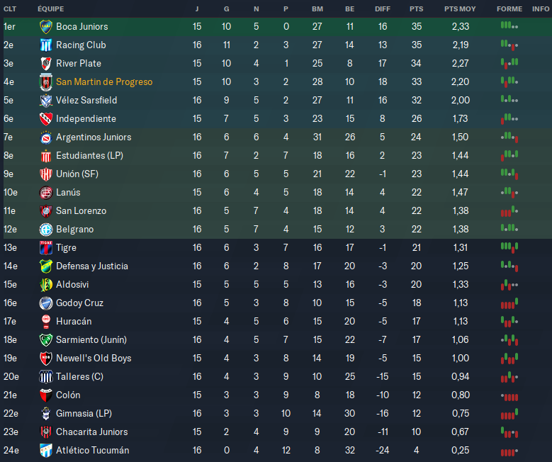Click the Independiente team badge
The height and width of the screenshot is (462, 552).
pyautogui.click(x=46, y=118)
